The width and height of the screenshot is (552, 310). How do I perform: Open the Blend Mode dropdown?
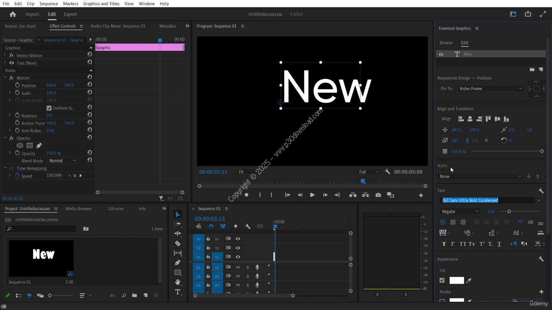coord(63,161)
